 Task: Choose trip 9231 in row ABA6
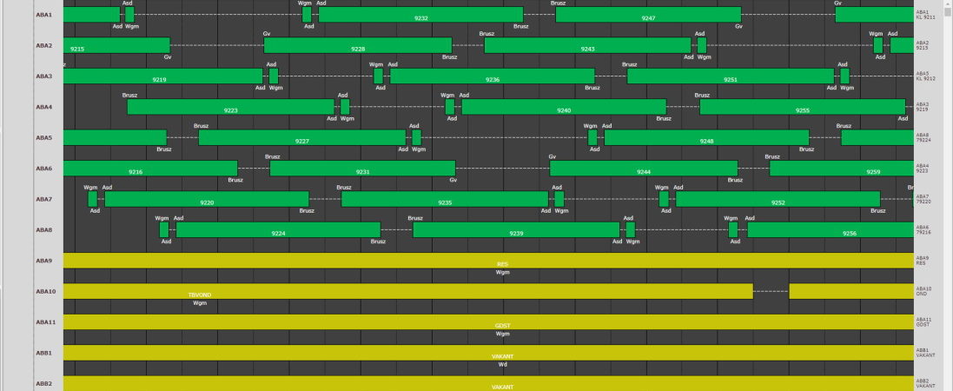[362, 169]
